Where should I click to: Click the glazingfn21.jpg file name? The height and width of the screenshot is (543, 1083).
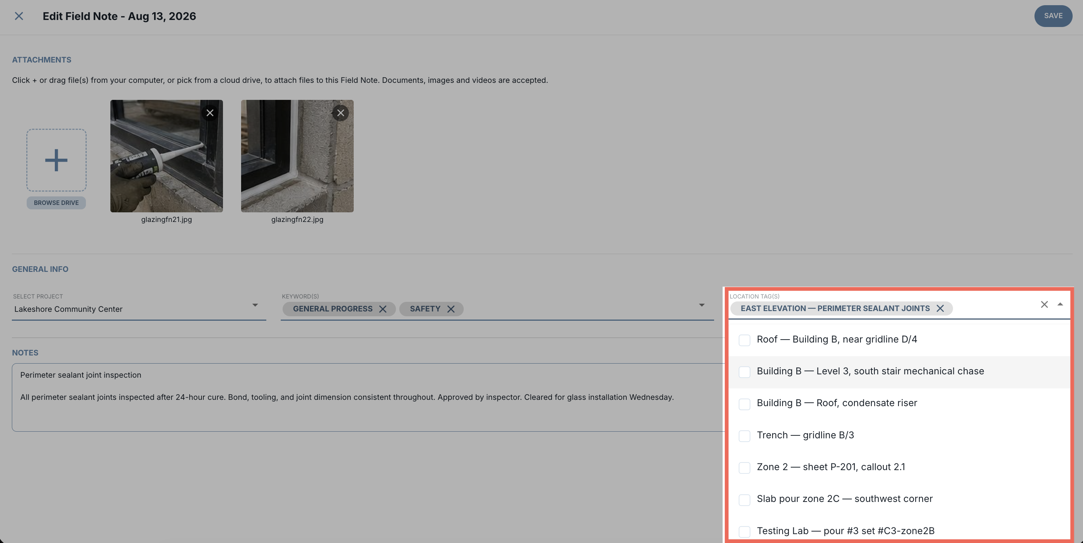(166, 219)
